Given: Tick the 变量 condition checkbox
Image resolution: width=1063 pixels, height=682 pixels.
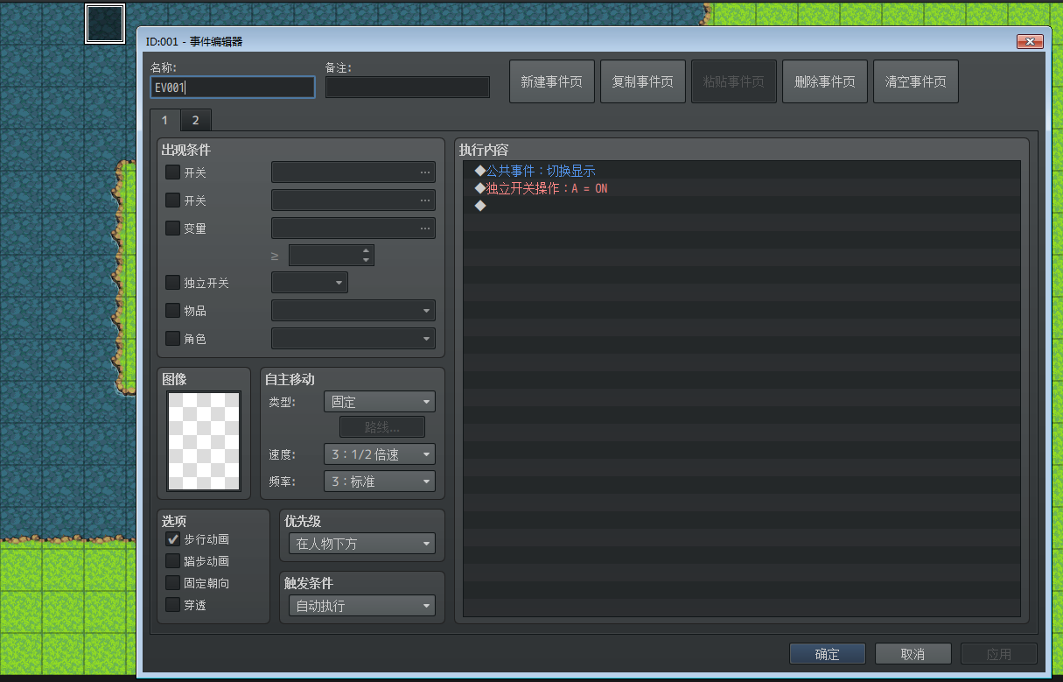Looking at the screenshot, I should [173, 229].
